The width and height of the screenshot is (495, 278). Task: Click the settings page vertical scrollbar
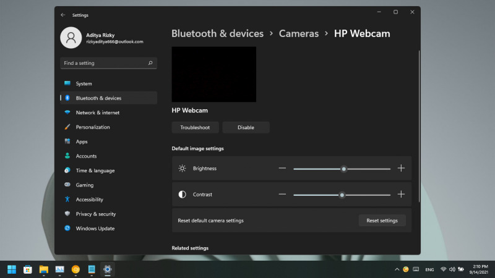[420, 126]
